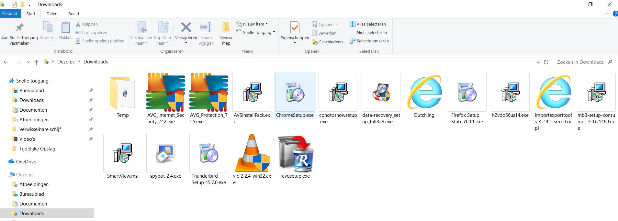Select h2vdo66us14.exe file
The height and width of the screenshot is (221, 618).
(x=510, y=96)
